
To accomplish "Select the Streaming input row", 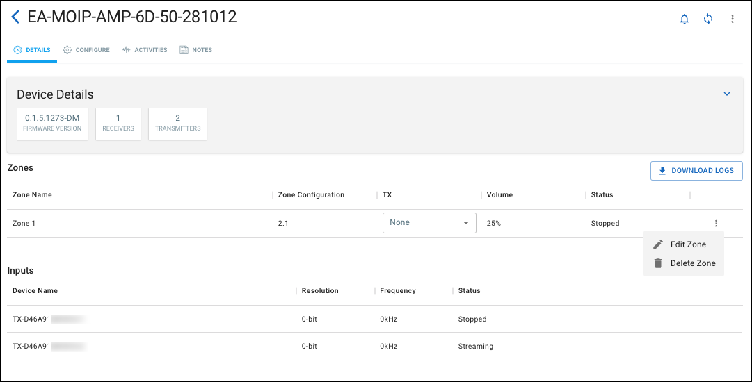I will [x=374, y=346].
